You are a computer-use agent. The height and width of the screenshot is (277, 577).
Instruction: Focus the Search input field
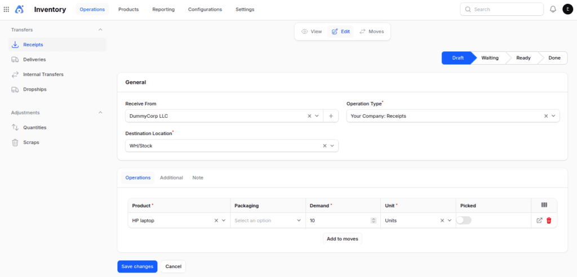tap(501, 9)
